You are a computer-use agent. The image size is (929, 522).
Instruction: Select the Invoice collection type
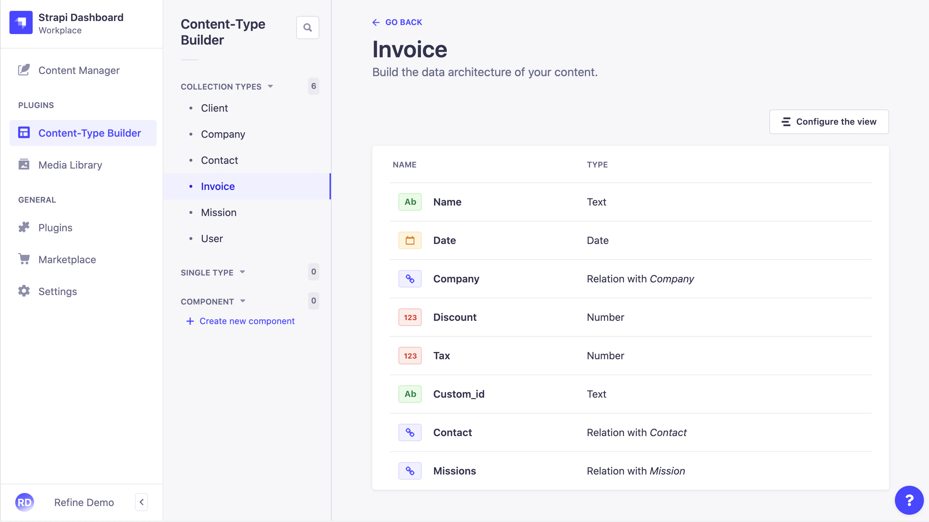218,186
